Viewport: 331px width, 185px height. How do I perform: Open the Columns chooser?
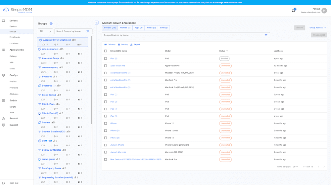click(x=110, y=45)
